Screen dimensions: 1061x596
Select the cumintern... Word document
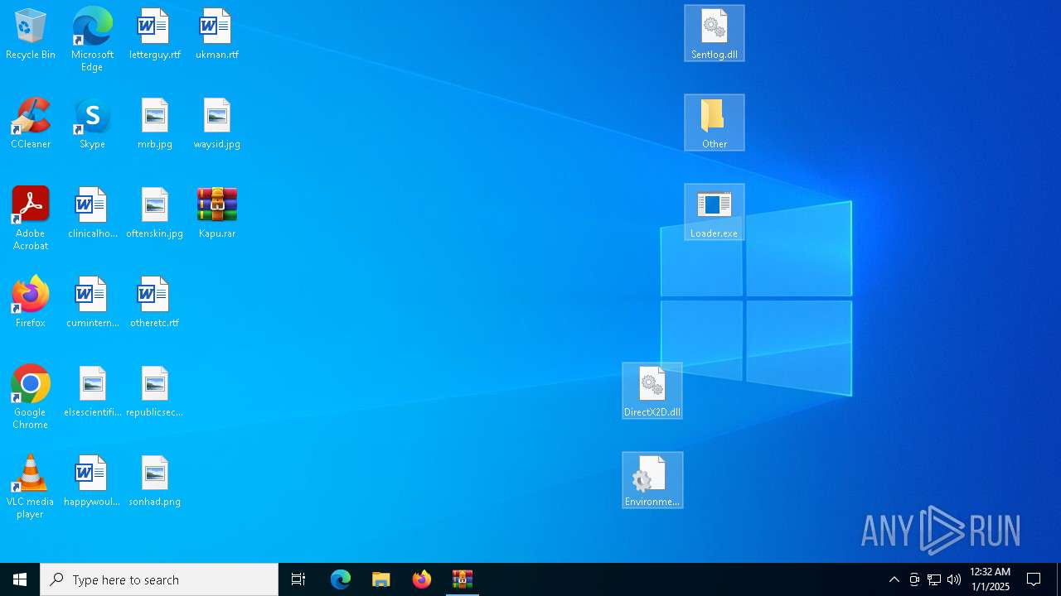(92, 302)
